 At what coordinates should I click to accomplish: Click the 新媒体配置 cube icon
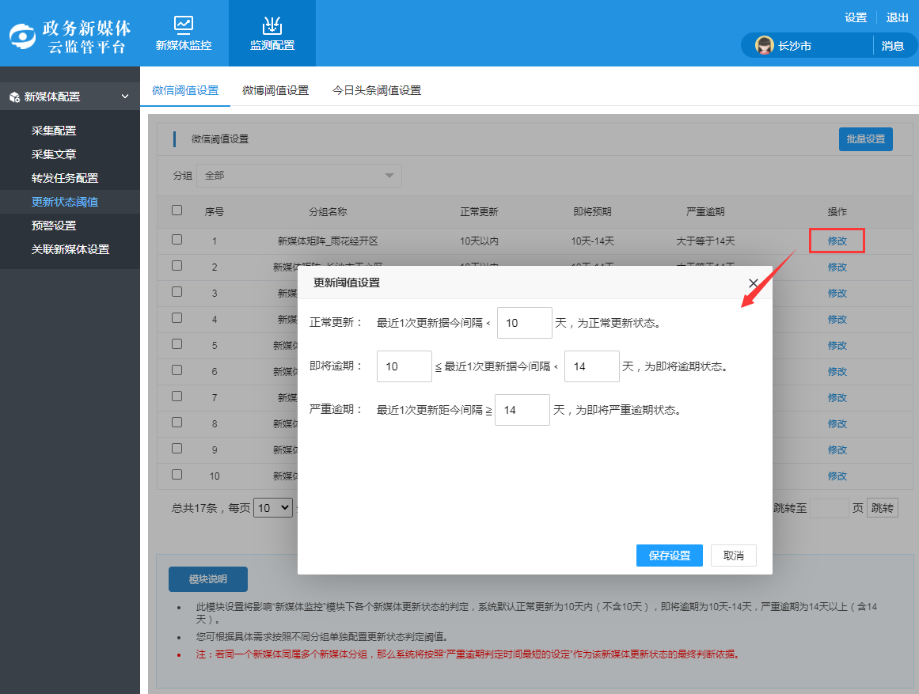coord(14,97)
